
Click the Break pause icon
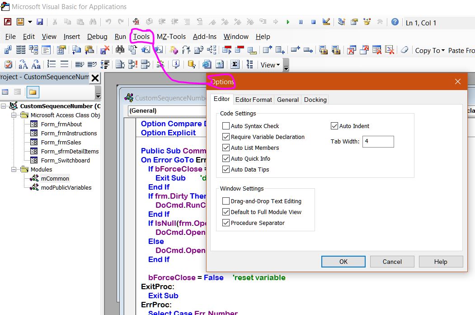[301, 22]
